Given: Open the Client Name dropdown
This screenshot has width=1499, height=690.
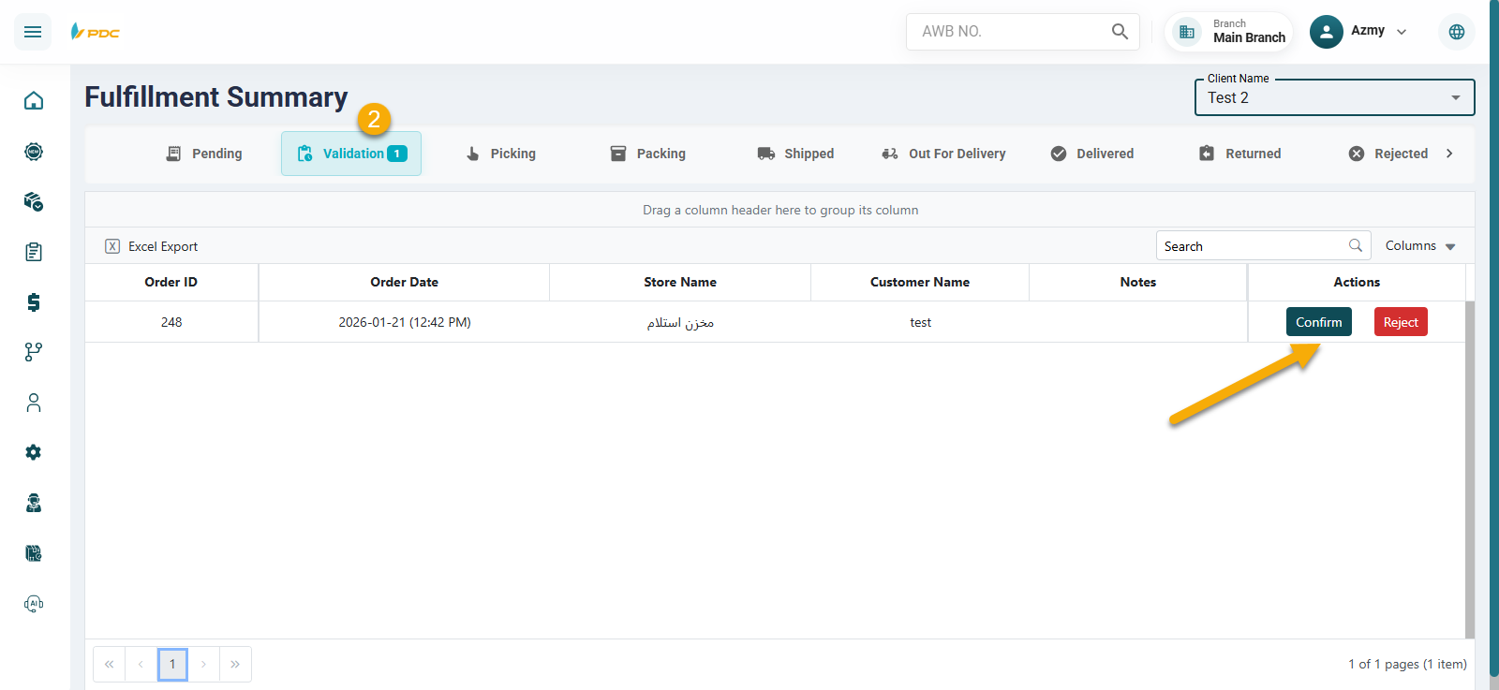Looking at the screenshot, I should pos(1334,97).
